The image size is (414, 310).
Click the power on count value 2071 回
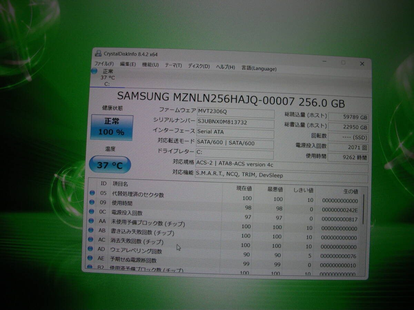point(348,147)
